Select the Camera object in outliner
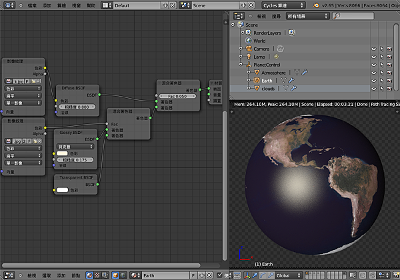This screenshot has height=280, width=400. 261,49
